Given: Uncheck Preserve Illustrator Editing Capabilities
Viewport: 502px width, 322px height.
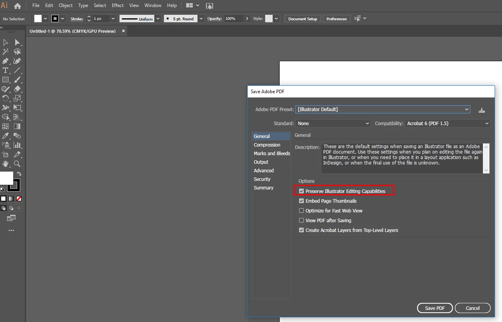Looking at the screenshot, I should pos(301,191).
